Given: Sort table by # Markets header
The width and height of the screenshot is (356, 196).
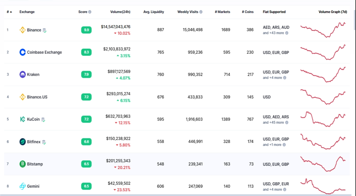Looking at the screenshot, I should pos(223,12).
